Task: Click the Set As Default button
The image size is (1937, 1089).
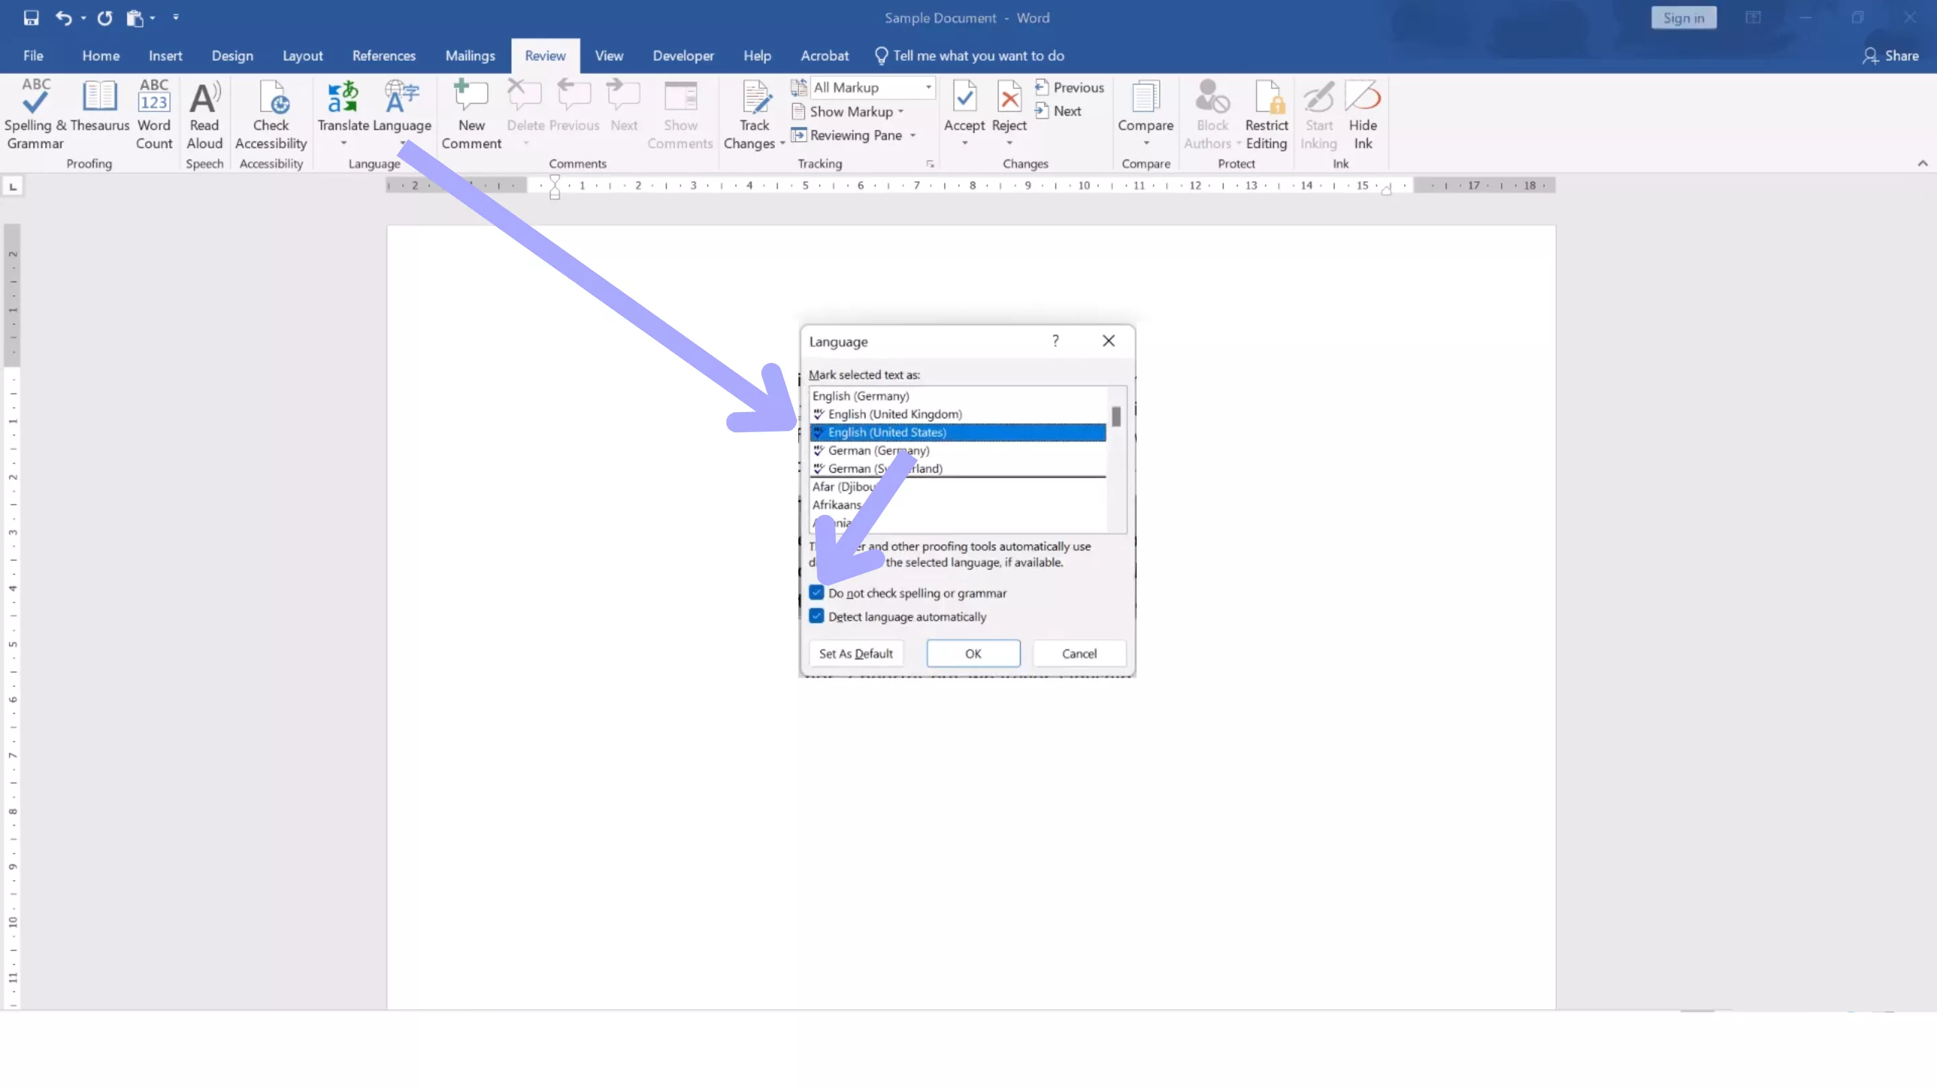Action: point(856,653)
